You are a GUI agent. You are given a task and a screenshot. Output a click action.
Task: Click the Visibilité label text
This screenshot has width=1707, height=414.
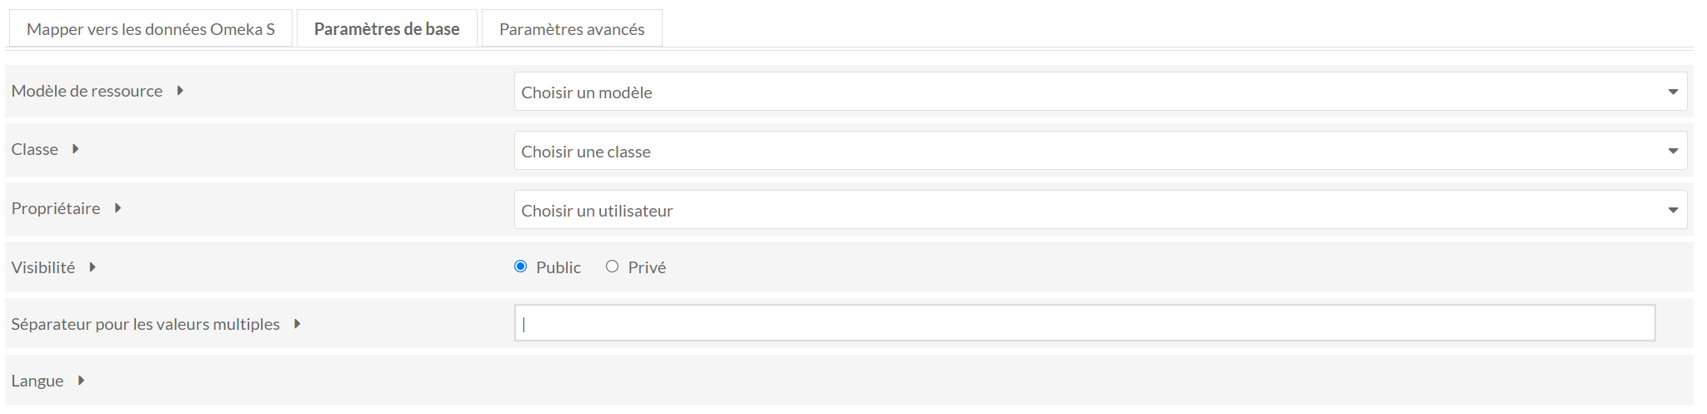(43, 267)
